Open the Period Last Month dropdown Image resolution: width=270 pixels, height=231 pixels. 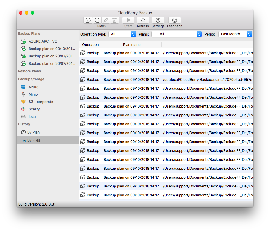(235, 34)
